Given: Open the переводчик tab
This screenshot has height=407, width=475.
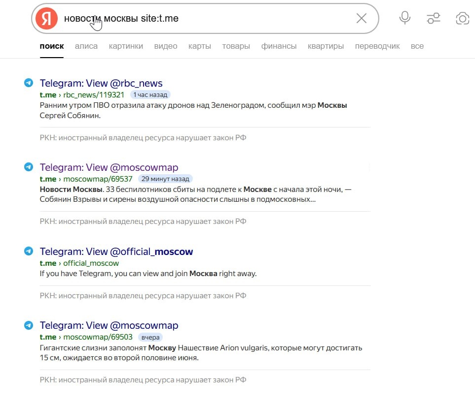Looking at the screenshot, I should coord(377,46).
